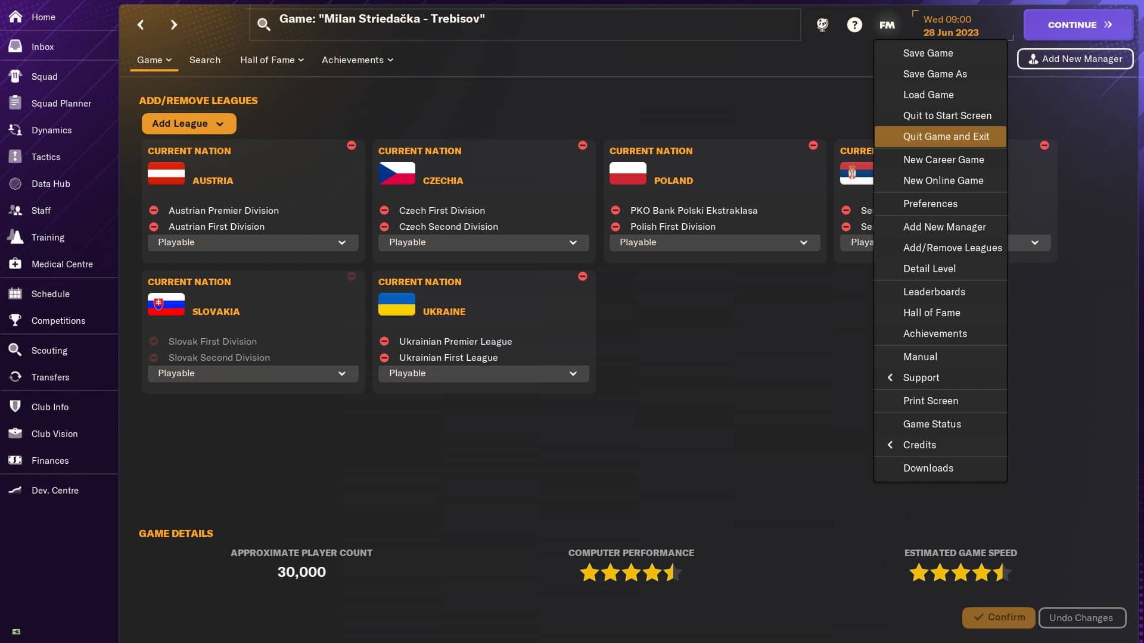Open the Training cone icon
This screenshot has width=1144, height=643.
point(15,237)
